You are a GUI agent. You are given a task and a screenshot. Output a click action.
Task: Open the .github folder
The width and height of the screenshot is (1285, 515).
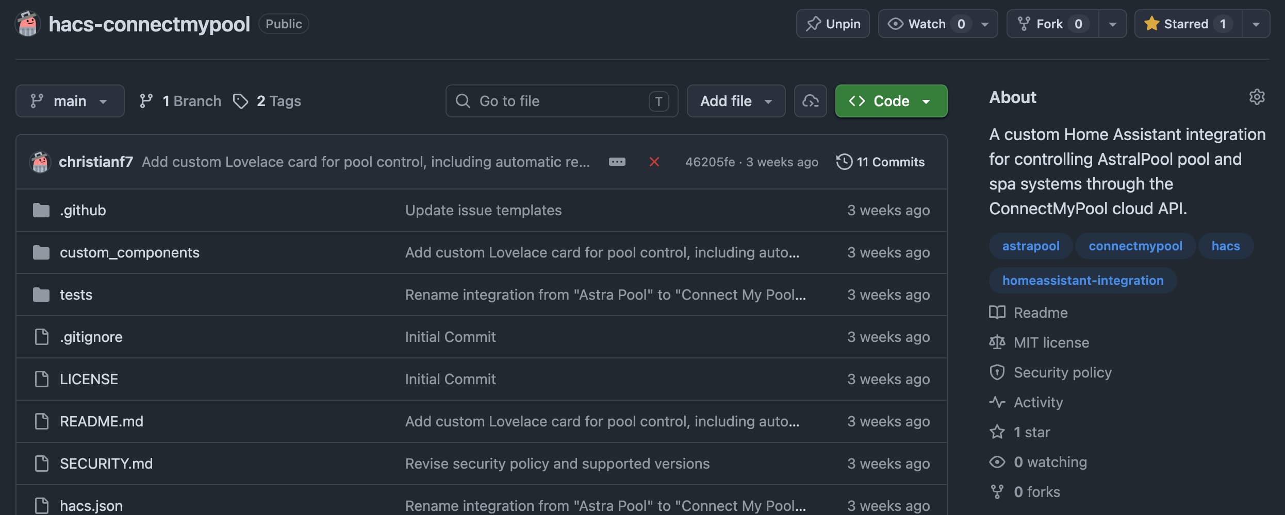[83, 210]
